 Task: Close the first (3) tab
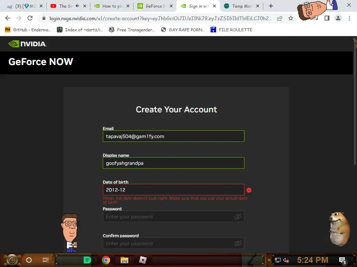(x=41, y=6)
